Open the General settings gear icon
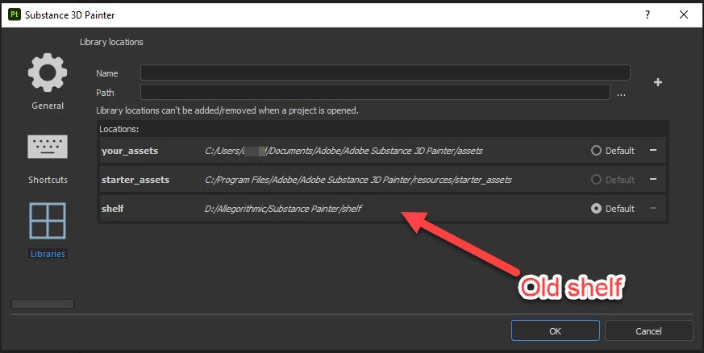704x353 pixels. (48, 73)
